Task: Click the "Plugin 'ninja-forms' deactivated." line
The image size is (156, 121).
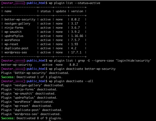Action: pos(29,90)
